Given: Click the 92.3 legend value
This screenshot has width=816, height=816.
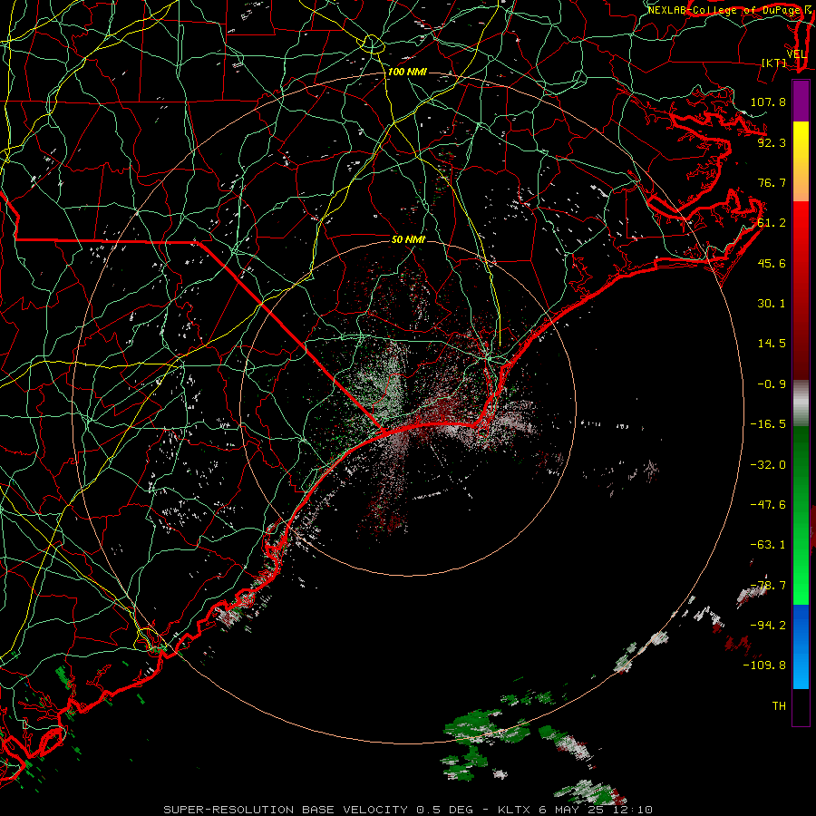Looking at the screenshot, I should click(772, 142).
